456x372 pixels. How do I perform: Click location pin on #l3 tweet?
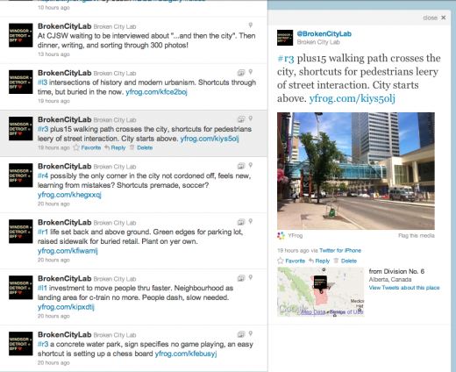coord(251,72)
